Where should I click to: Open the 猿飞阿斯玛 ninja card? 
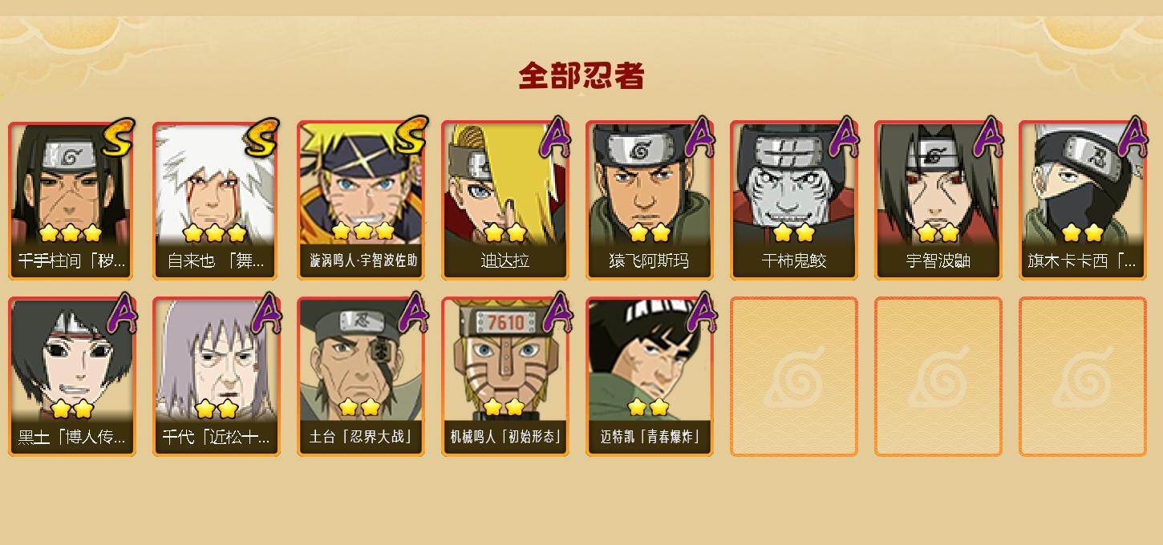[650, 200]
